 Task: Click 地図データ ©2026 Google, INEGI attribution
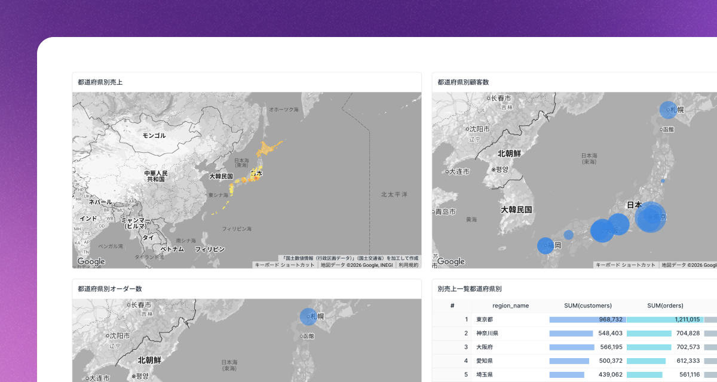click(356, 264)
